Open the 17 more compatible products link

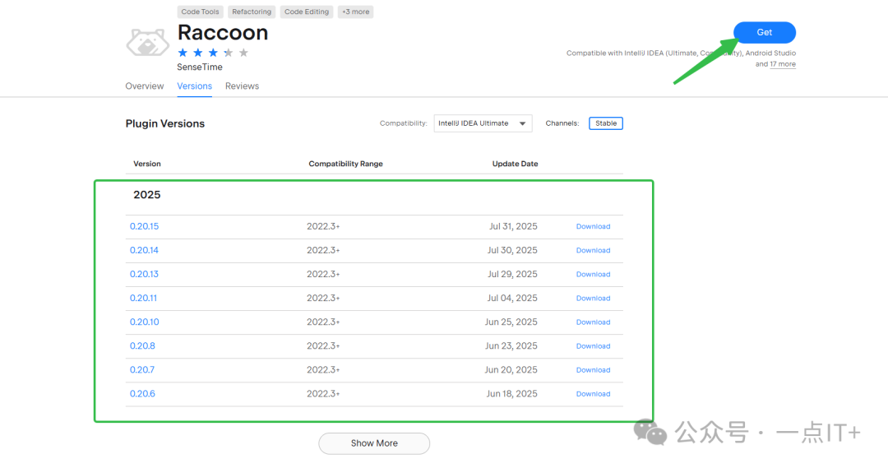click(783, 64)
